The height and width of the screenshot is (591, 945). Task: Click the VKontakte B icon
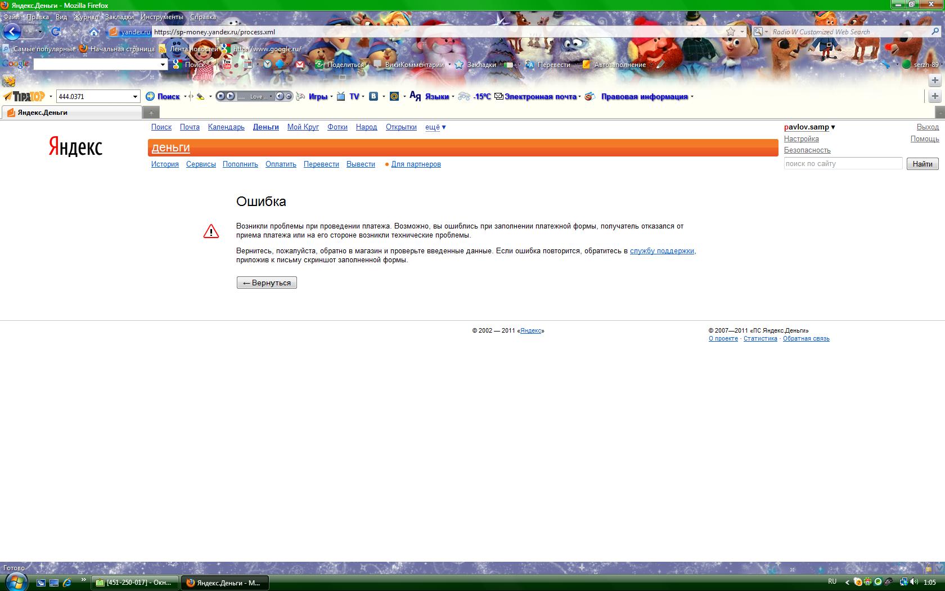tap(373, 96)
